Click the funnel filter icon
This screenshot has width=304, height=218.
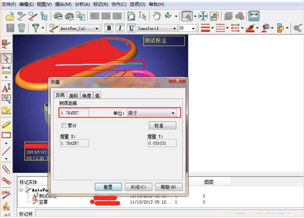pos(35,28)
